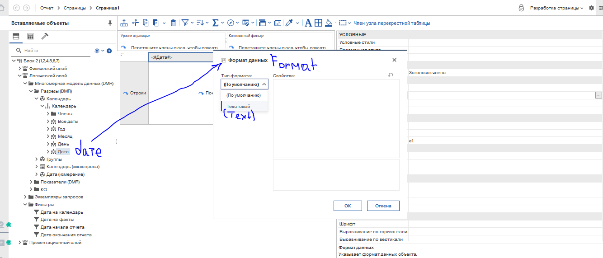The image size is (603, 258).
Task: Open the properties menu icon in the top corner
Action: [600, 8]
